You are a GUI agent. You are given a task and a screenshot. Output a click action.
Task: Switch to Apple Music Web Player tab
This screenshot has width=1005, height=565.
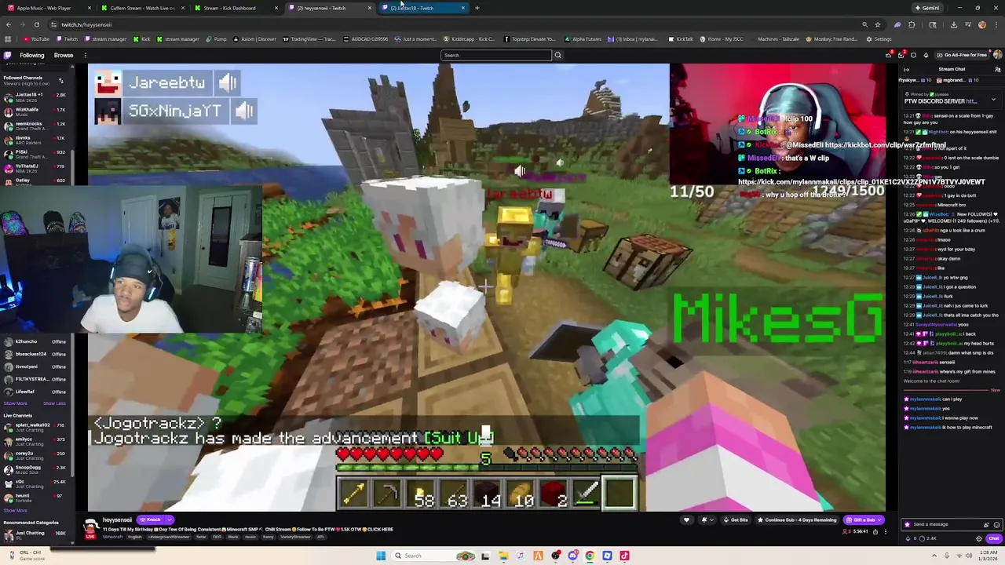(47, 8)
